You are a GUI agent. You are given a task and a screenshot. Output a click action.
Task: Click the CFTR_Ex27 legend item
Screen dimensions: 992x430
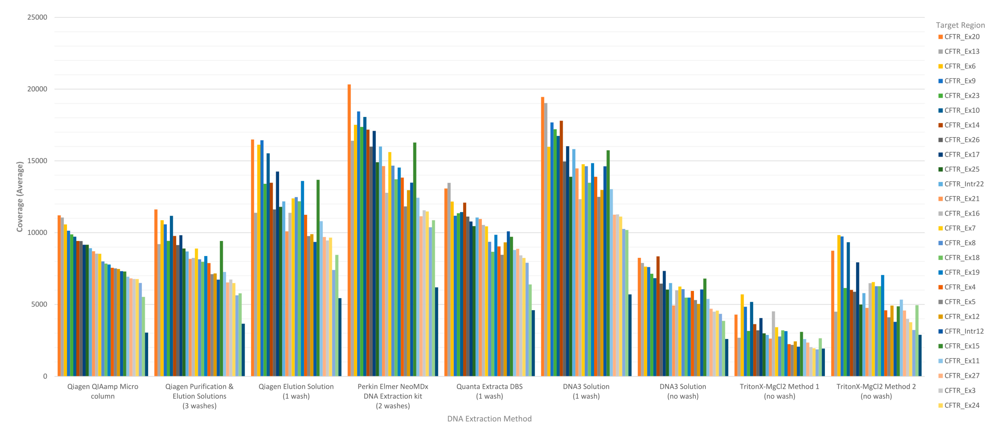click(x=961, y=376)
